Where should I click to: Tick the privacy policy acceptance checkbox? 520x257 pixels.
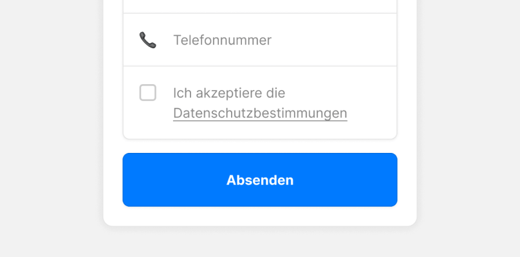pos(147,93)
